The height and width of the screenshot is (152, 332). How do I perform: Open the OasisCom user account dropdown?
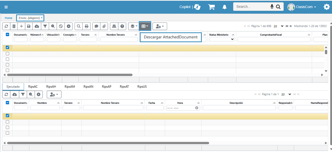pos(302,7)
